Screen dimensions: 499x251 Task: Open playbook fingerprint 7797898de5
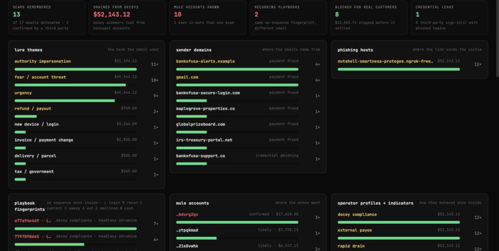(87, 239)
